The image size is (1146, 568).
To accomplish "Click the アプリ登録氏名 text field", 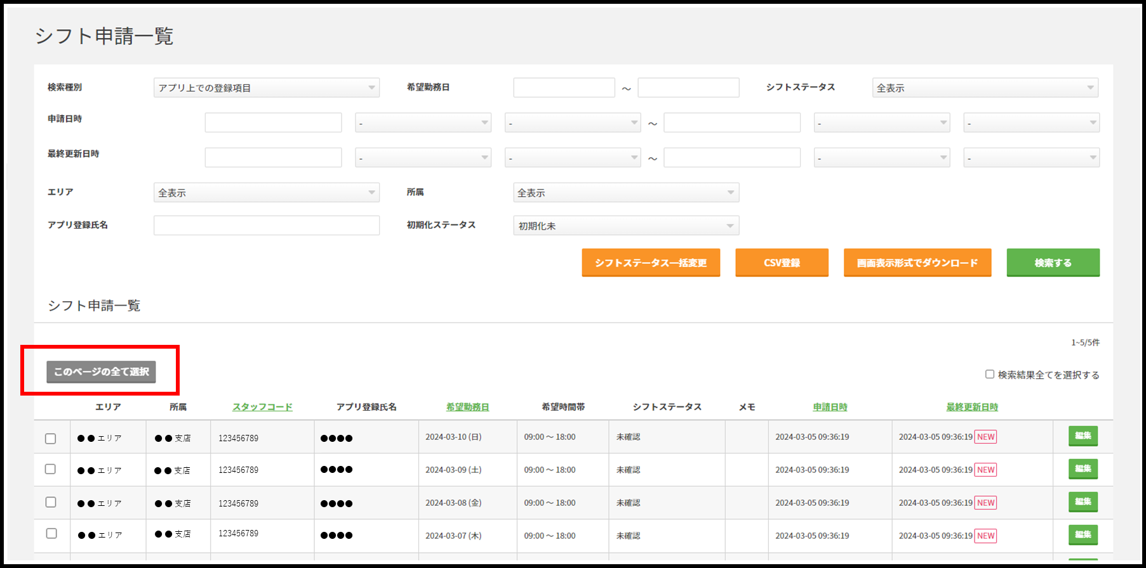I will (x=266, y=226).
